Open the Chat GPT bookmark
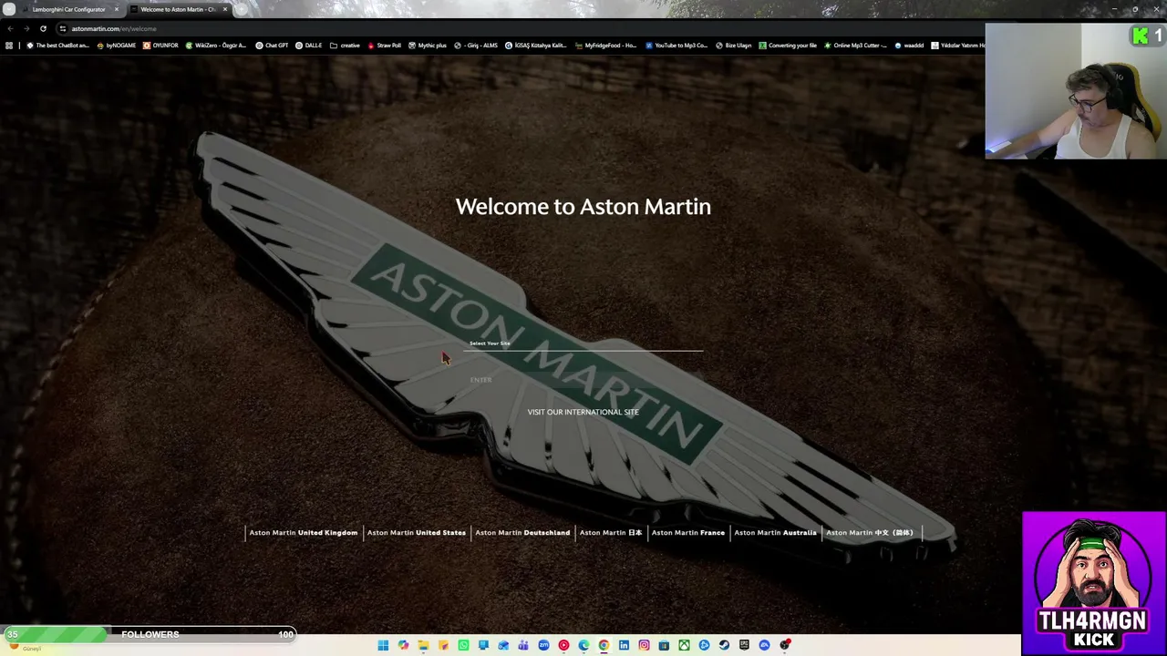 pyautogui.click(x=272, y=46)
